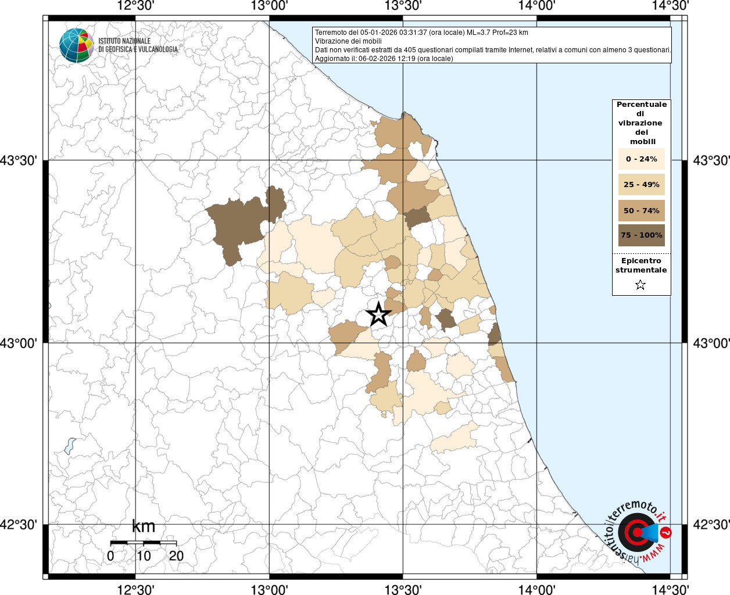Click the top 12°30' longitude label
Image resolution: width=730 pixels, height=595 pixels.
[x=135, y=6]
